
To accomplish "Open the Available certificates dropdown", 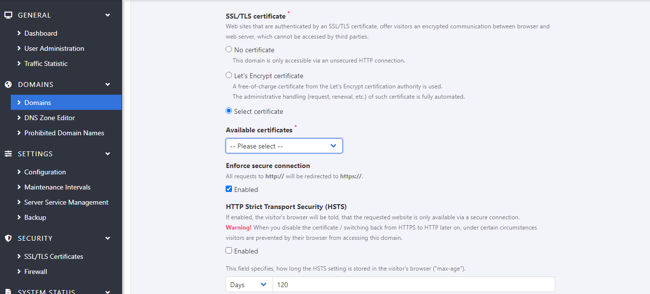I will 284,146.
